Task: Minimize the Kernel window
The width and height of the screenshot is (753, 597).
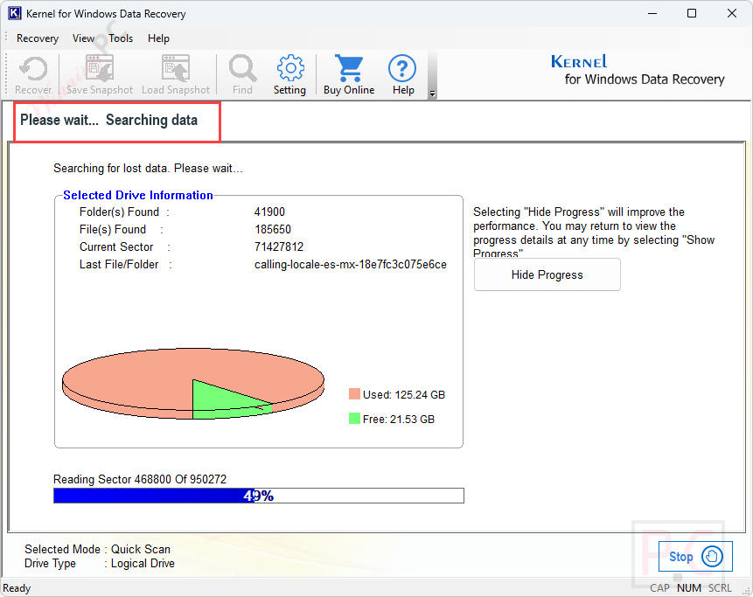Action: pyautogui.click(x=652, y=13)
